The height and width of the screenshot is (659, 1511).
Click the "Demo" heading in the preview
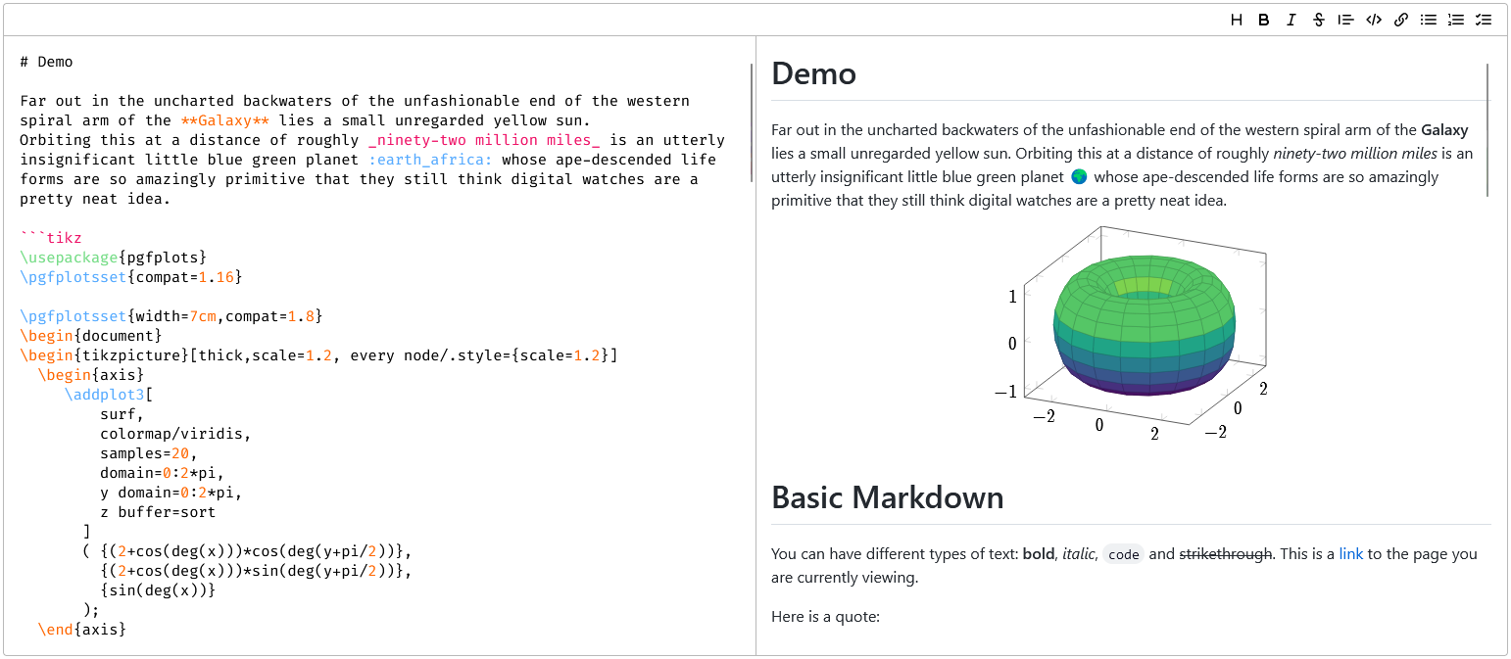[x=813, y=73]
